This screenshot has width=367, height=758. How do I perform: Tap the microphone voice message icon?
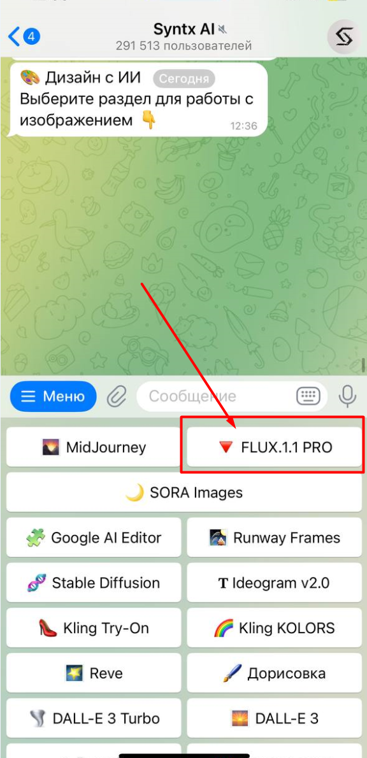tap(346, 396)
